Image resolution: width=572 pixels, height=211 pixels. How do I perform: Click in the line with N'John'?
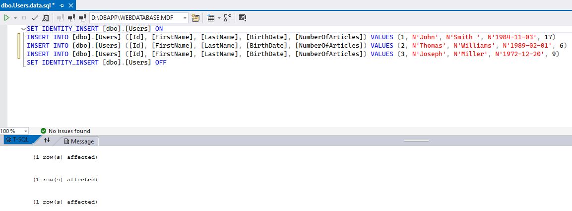coord(291,37)
